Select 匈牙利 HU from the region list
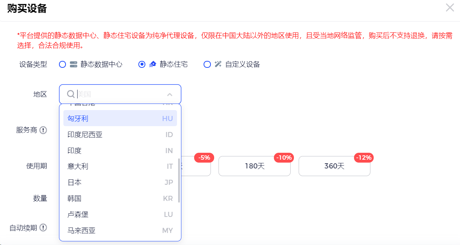The width and height of the screenshot is (460, 245). tap(120, 118)
